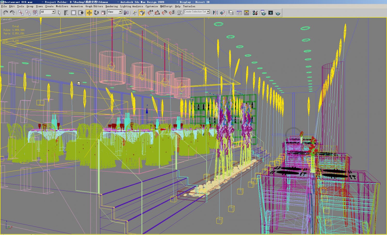Toggle the 2.5 Snaps magnet

(150, 13)
